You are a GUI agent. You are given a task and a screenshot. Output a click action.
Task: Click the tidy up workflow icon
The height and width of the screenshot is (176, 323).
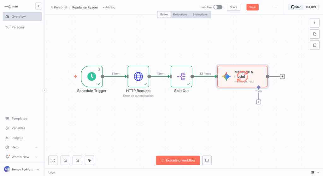coord(90,160)
